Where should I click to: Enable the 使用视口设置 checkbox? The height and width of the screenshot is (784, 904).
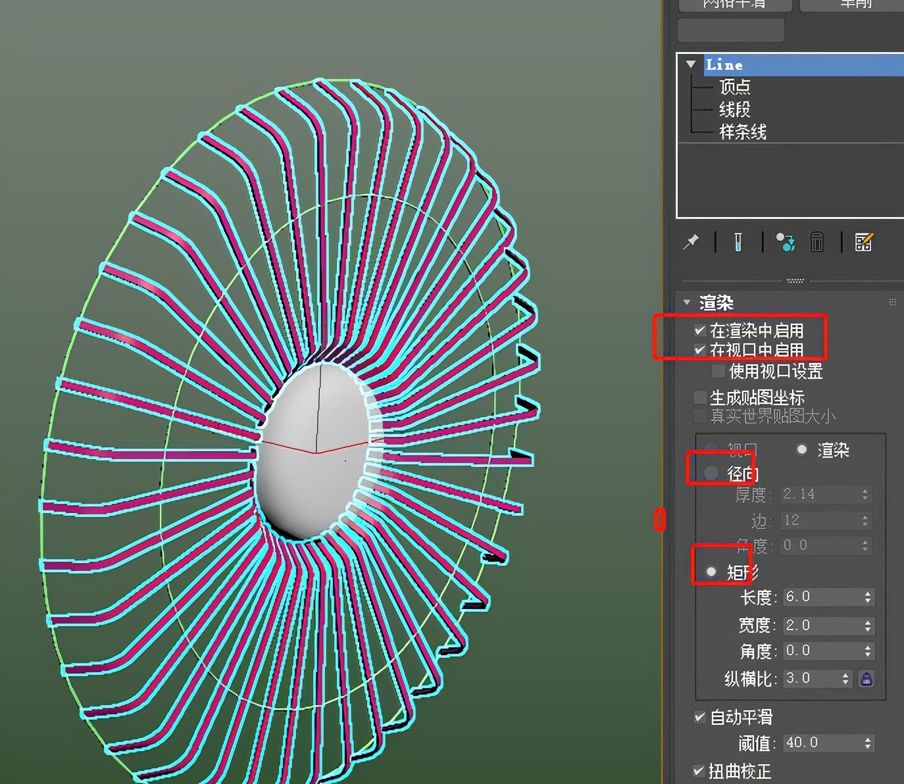717,371
